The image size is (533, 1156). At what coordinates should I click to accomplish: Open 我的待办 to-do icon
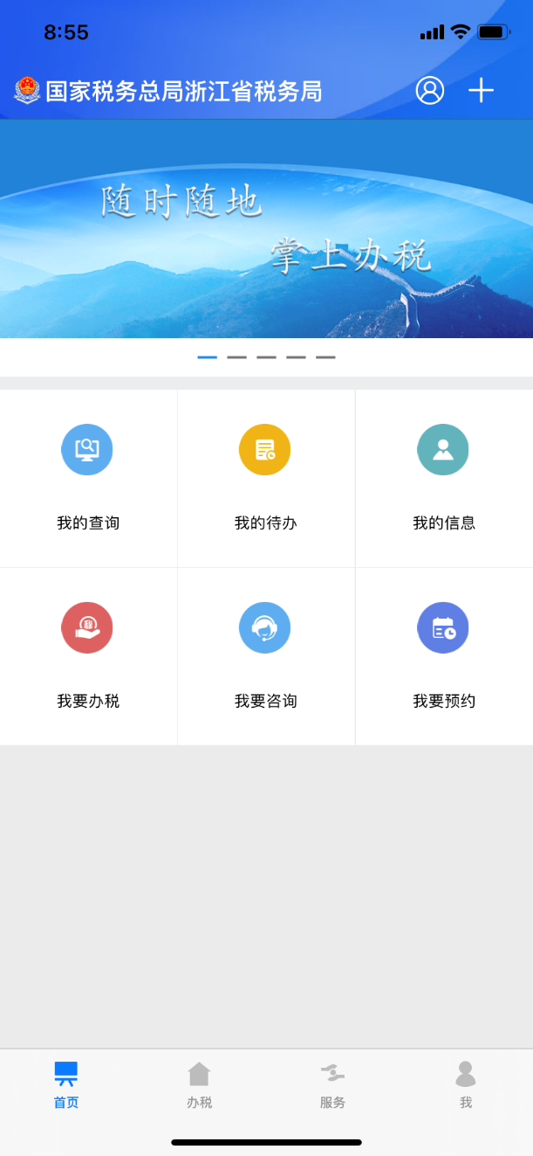[265, 450]
